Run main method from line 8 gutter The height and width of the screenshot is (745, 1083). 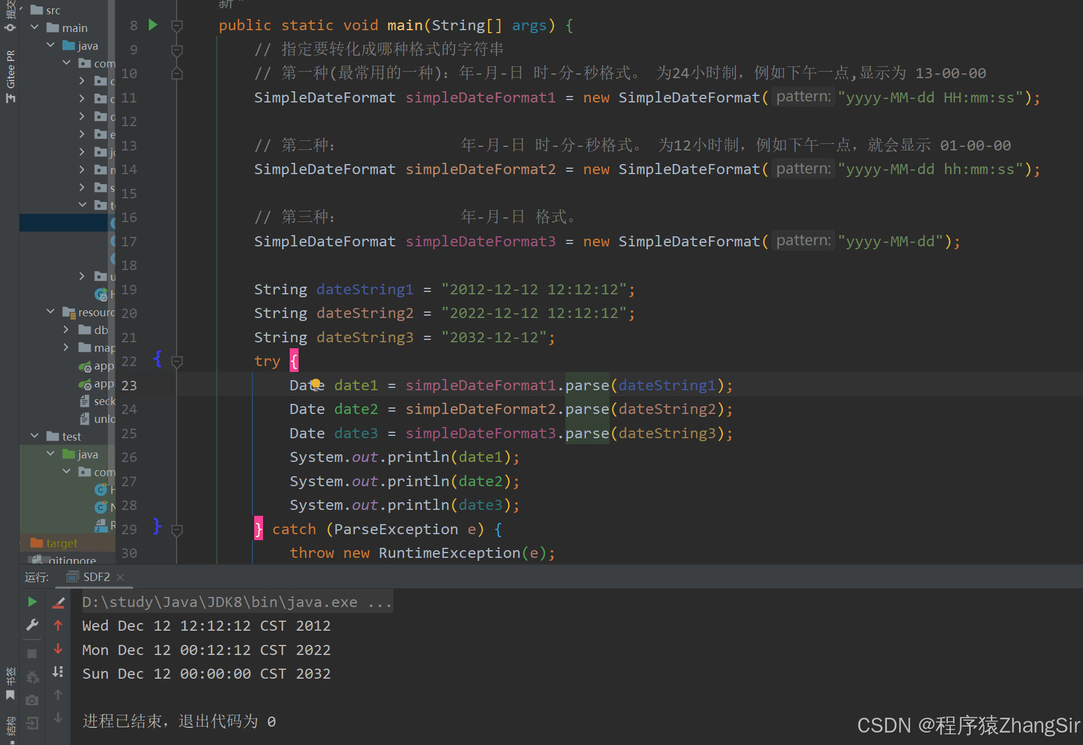[x=153, y=25]
